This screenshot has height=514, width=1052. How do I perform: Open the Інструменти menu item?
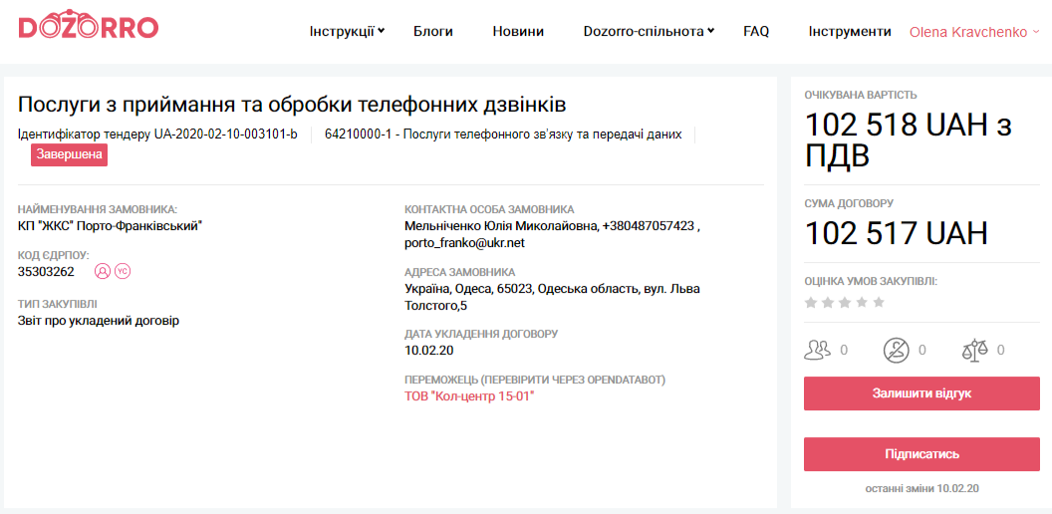pos(850,32)
